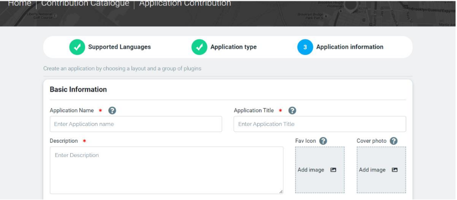Click the Application type green checkmark

[199, 47]
